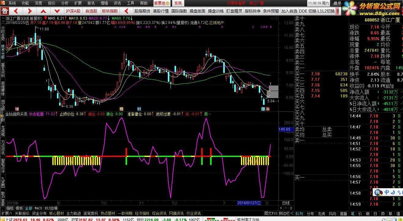Switch to the 发现 tab
The image size is (403, 221).
(x=178, y=3)
